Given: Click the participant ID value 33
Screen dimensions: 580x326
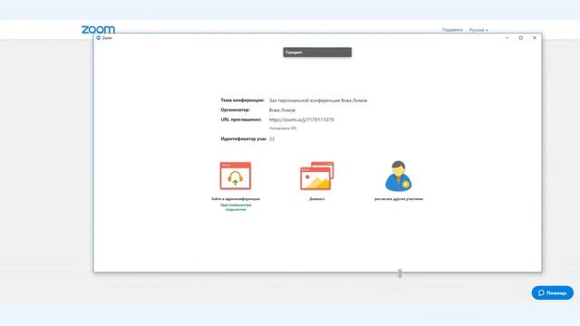Looking at the screenshot, I should (x=272, y=139).
